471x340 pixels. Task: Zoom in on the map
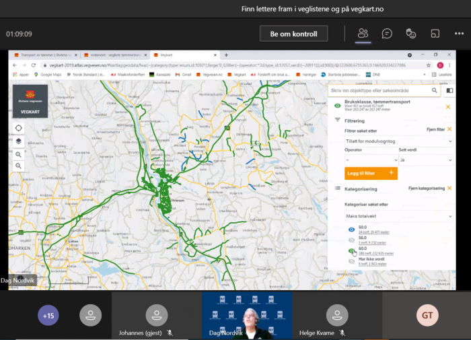point(19,155)
